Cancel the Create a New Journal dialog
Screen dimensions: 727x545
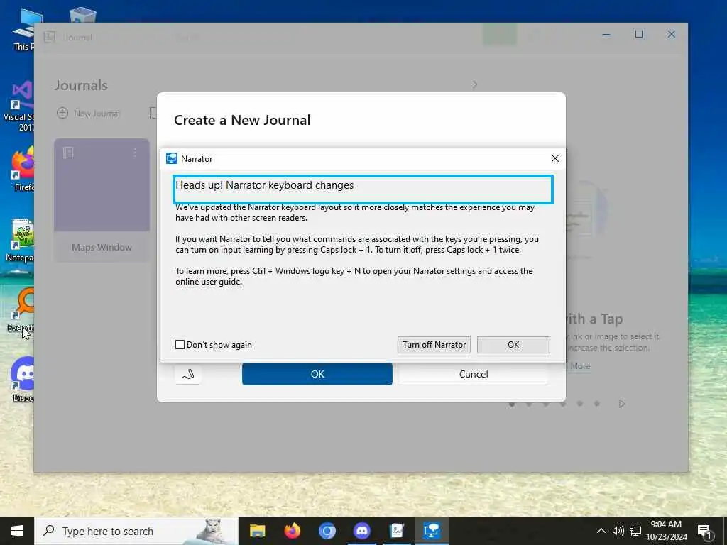pos(473,374)
